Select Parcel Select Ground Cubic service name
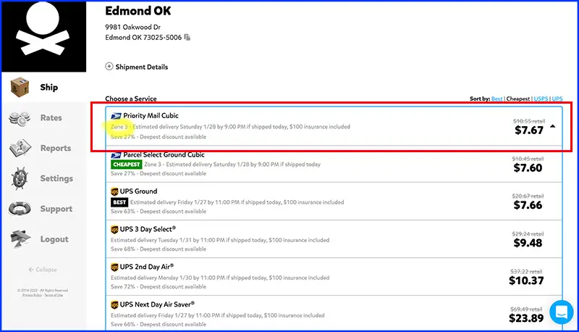Viewport: 579px width, 332px height. pos(164,154)
